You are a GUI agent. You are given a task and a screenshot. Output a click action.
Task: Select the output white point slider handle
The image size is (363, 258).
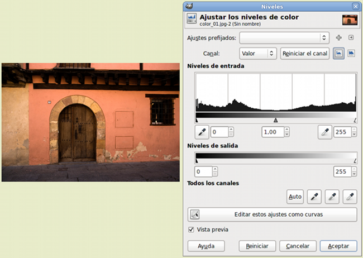tap(355, 161)
